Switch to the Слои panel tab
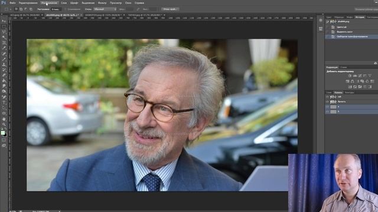 pos(329,92)
